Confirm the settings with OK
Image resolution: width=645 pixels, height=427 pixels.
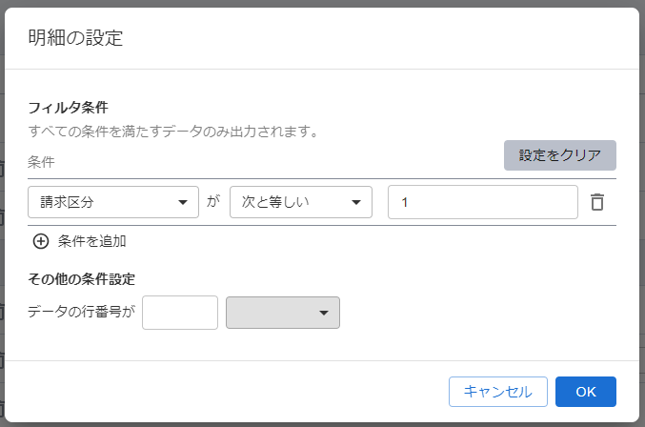(585, 392)
